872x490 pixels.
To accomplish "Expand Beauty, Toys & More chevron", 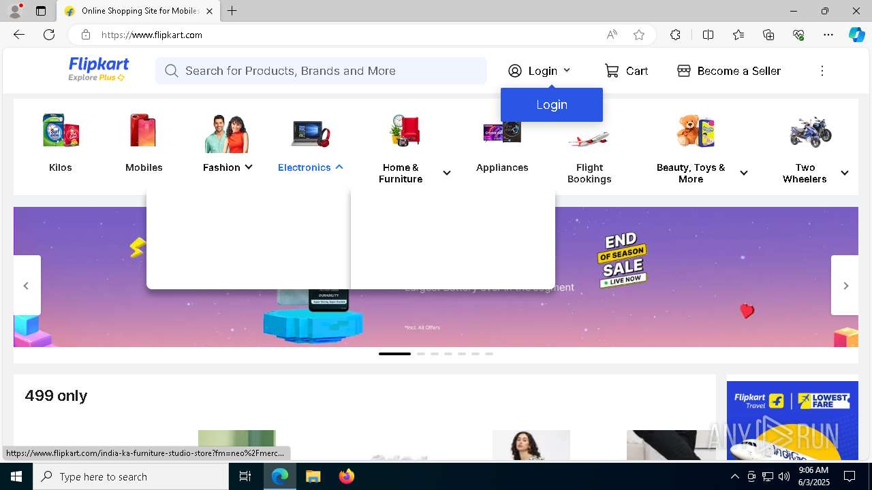I will (744, 173).
